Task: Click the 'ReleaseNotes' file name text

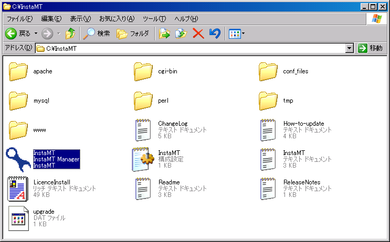Action: (302, 182)
